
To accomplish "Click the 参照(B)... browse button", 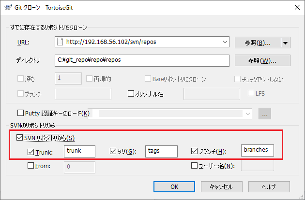I will click(258, 43).
